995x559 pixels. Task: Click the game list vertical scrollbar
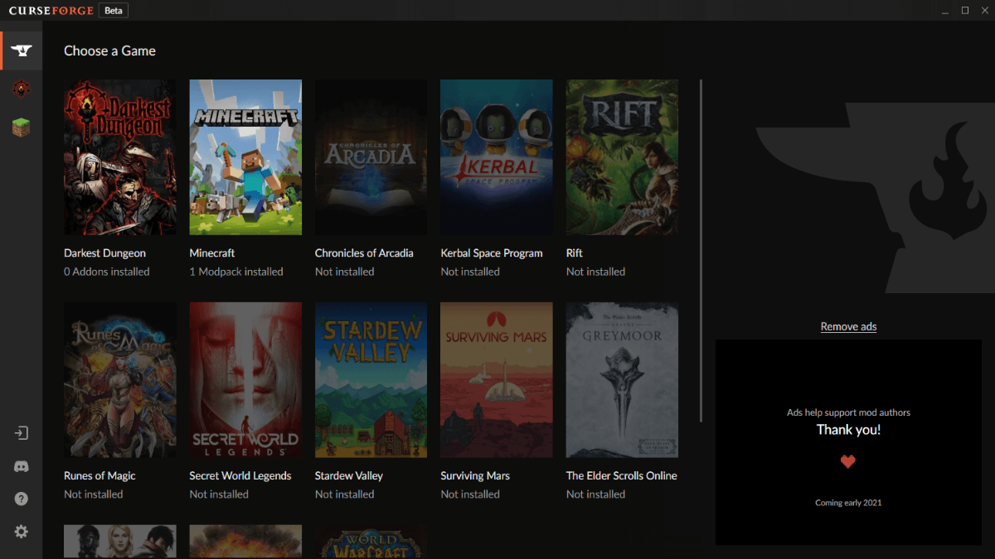tap(701, 248)
